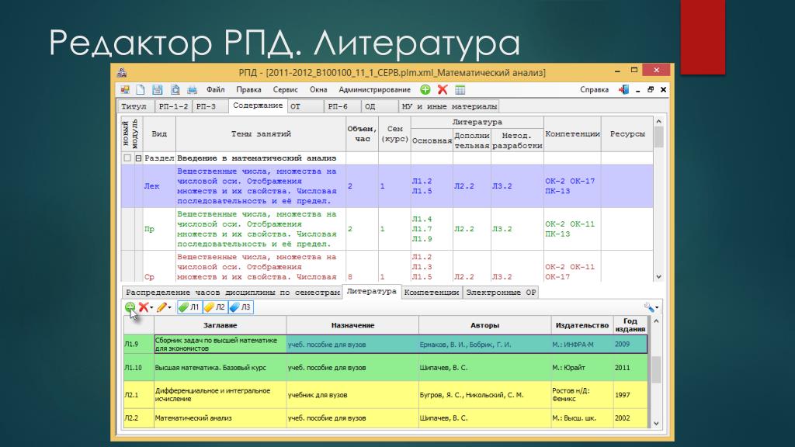This screenshot has width=795, height=447.
Task: Click red X delete icon in the main toolbar
Action: coord(443,90)
